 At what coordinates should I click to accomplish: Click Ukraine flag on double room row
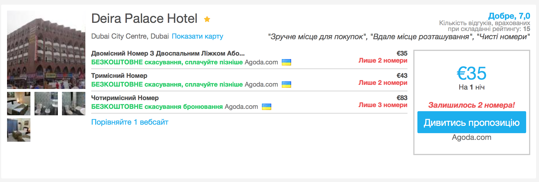pyautogui.click(x=286, y=62)
